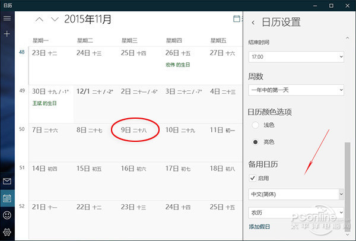The width and height of the screenshot is (356, 241).
Task: Select the 27日 十六 day cell
Action: (225, 66)
